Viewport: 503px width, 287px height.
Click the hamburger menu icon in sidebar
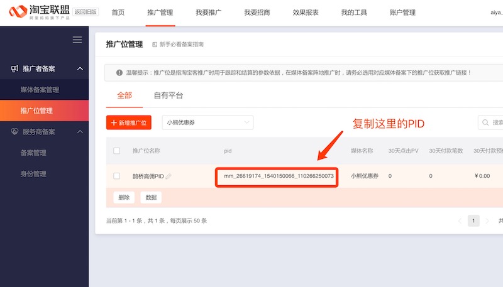(77, 40)
